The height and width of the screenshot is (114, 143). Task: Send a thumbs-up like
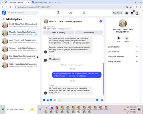click(x=102, y=100)
